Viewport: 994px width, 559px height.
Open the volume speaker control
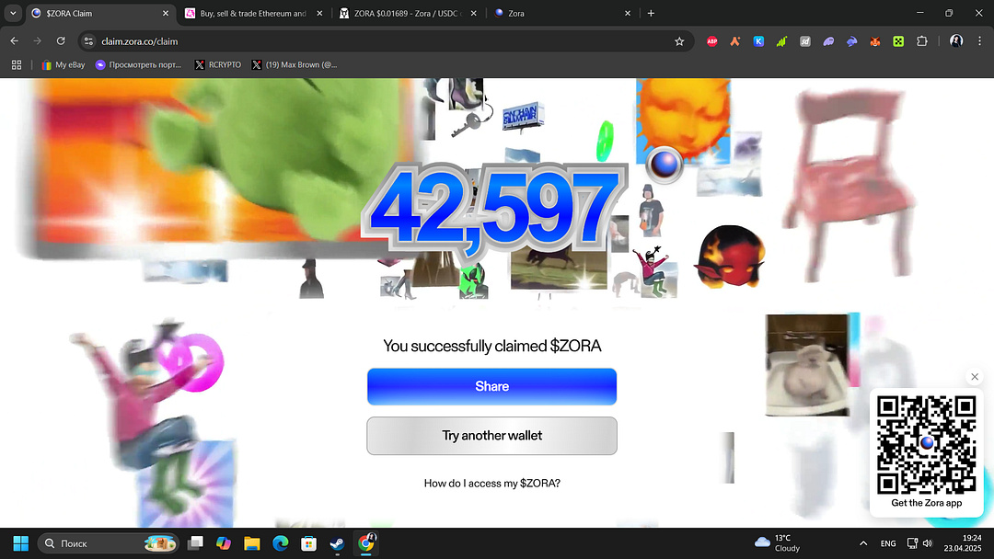click(928, 543)
